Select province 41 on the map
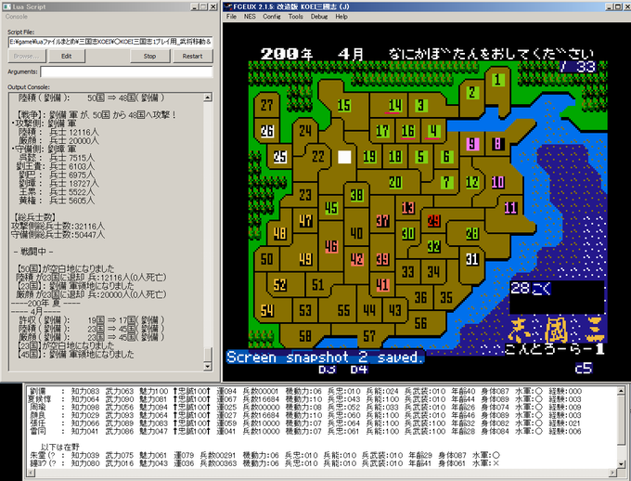The width and height of the screenshot is (631, 481). 382,285
